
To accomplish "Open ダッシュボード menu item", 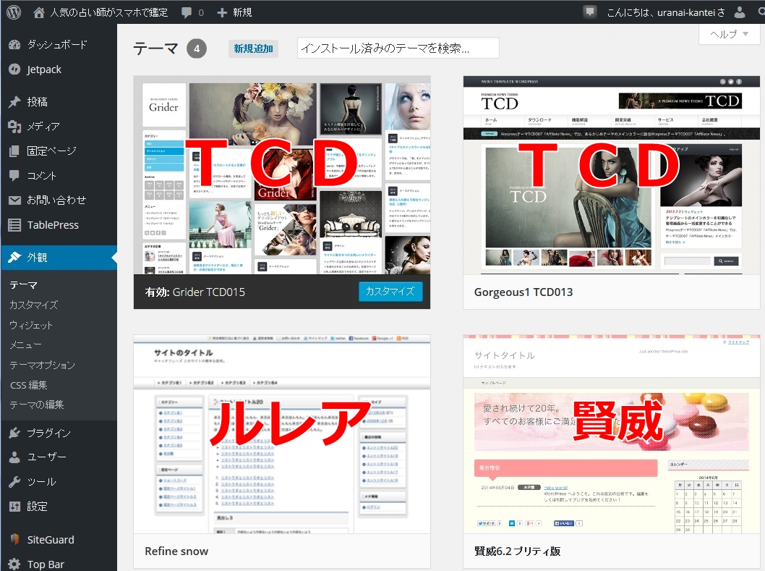I will pyautogui.click(x=59, y=44).
